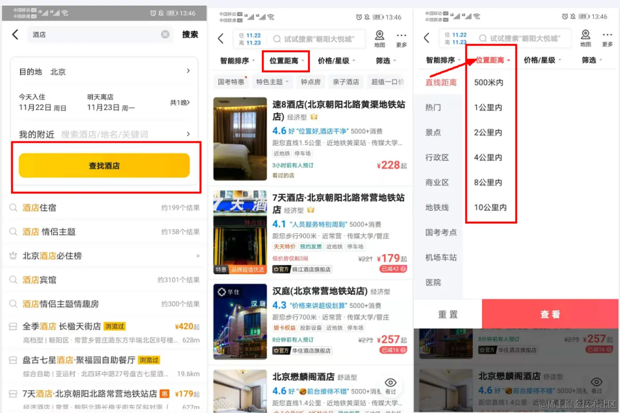Image resolution: width=620 pixels, height=413 pixels.
Task: Tap 重置 to reset the filter
Action: [x=448, y=314]
